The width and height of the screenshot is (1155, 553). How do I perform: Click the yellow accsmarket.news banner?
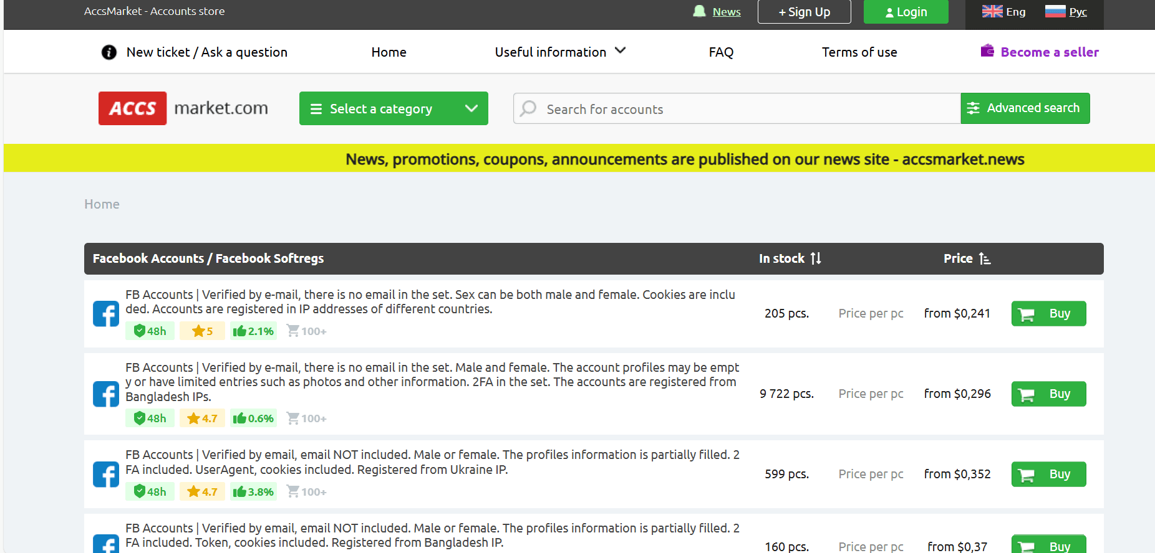click(x=579, y=159)
